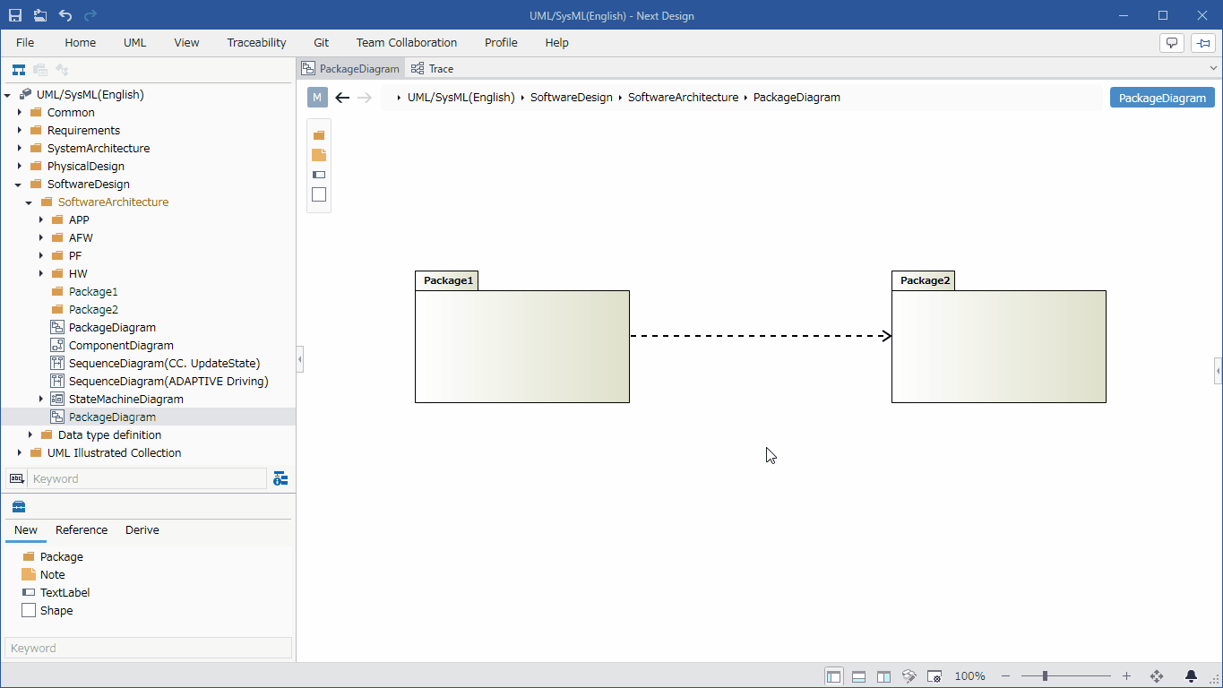This screenshot has width=1223, height=688.
Task: Toggle the right inspector pane layout button
Action: pyautogui.click(x=884, y=676)
